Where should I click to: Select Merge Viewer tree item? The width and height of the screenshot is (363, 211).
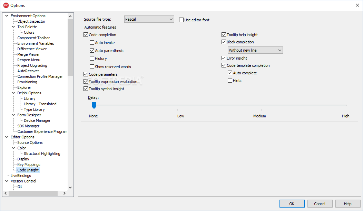pos(29,54)
